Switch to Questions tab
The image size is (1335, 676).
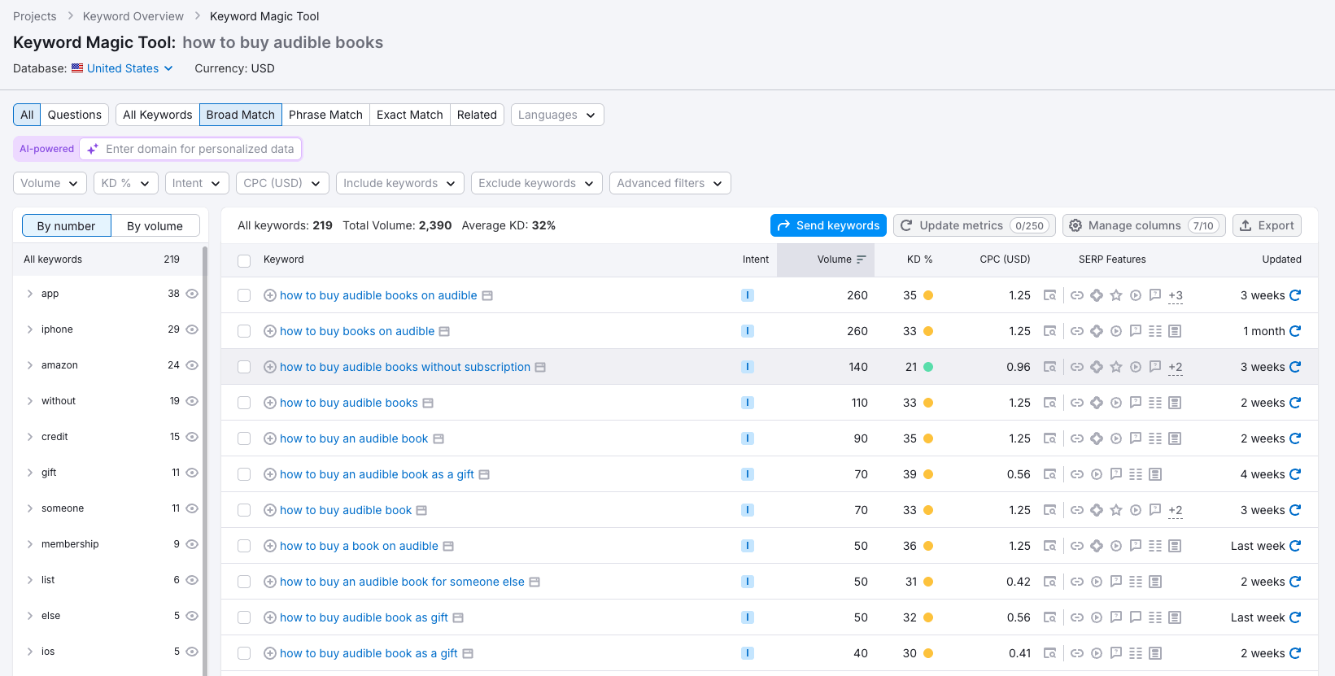pos(75,115)
